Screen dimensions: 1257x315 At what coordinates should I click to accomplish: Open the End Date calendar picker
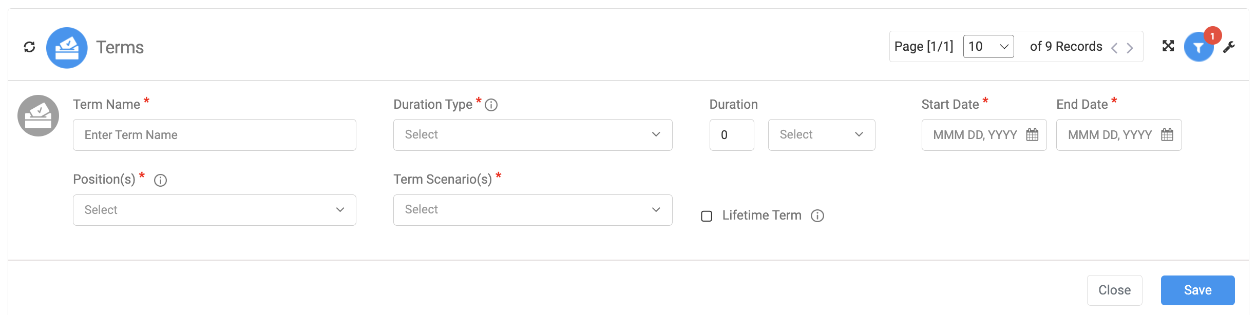[x=1167, y=135]
